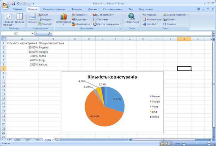Viewport: 216px width, 146px height.
Task: Open the Area chart (С областями) dropdown
Action: coord(103,15)
